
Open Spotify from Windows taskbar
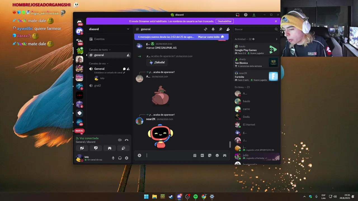click(x=196, y=197)
